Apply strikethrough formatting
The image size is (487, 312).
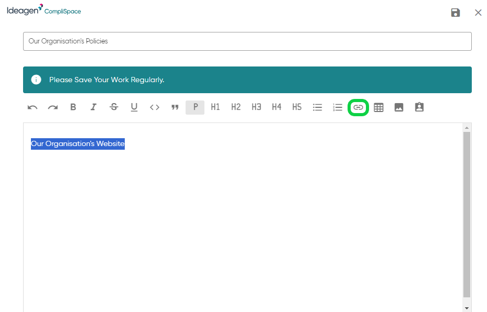114,107
